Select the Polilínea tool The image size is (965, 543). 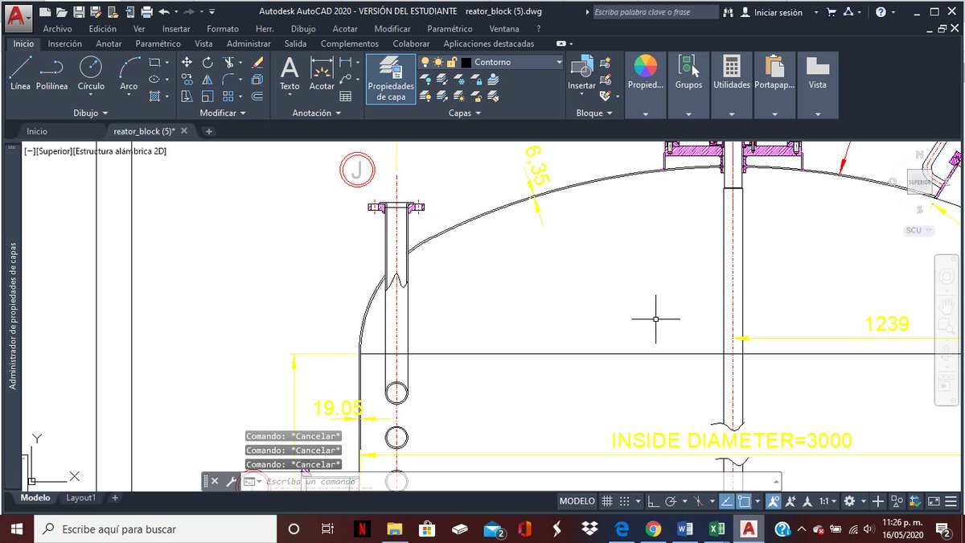[x=51, y=73]
